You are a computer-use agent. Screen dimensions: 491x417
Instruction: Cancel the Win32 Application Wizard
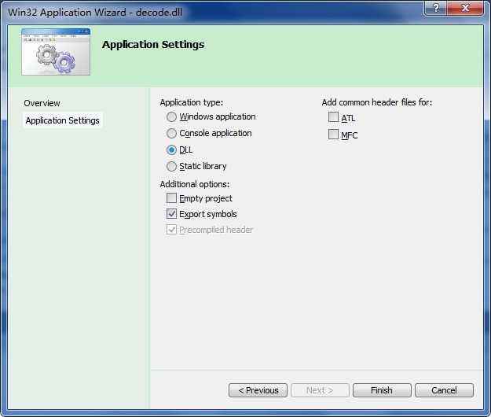(444, 390)
